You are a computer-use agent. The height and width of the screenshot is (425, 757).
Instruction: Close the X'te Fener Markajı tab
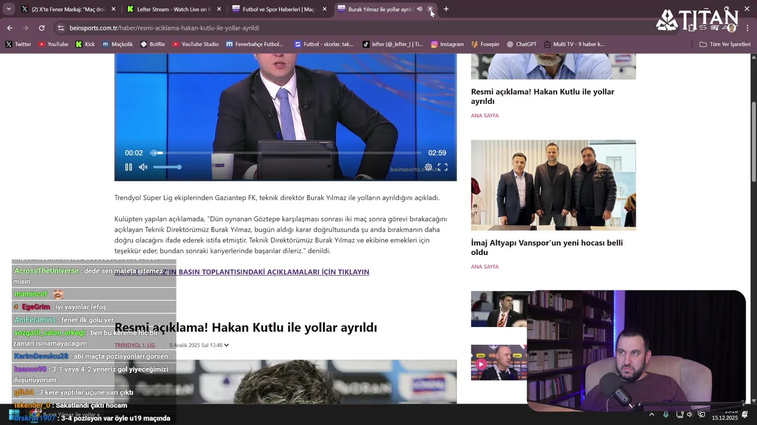pyautogui.click(x=114, y=9)
